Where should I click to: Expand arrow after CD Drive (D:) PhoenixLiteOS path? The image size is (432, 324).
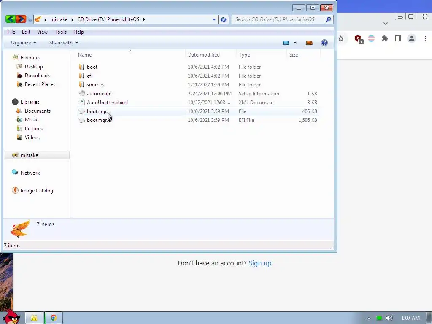click(144, 19)
